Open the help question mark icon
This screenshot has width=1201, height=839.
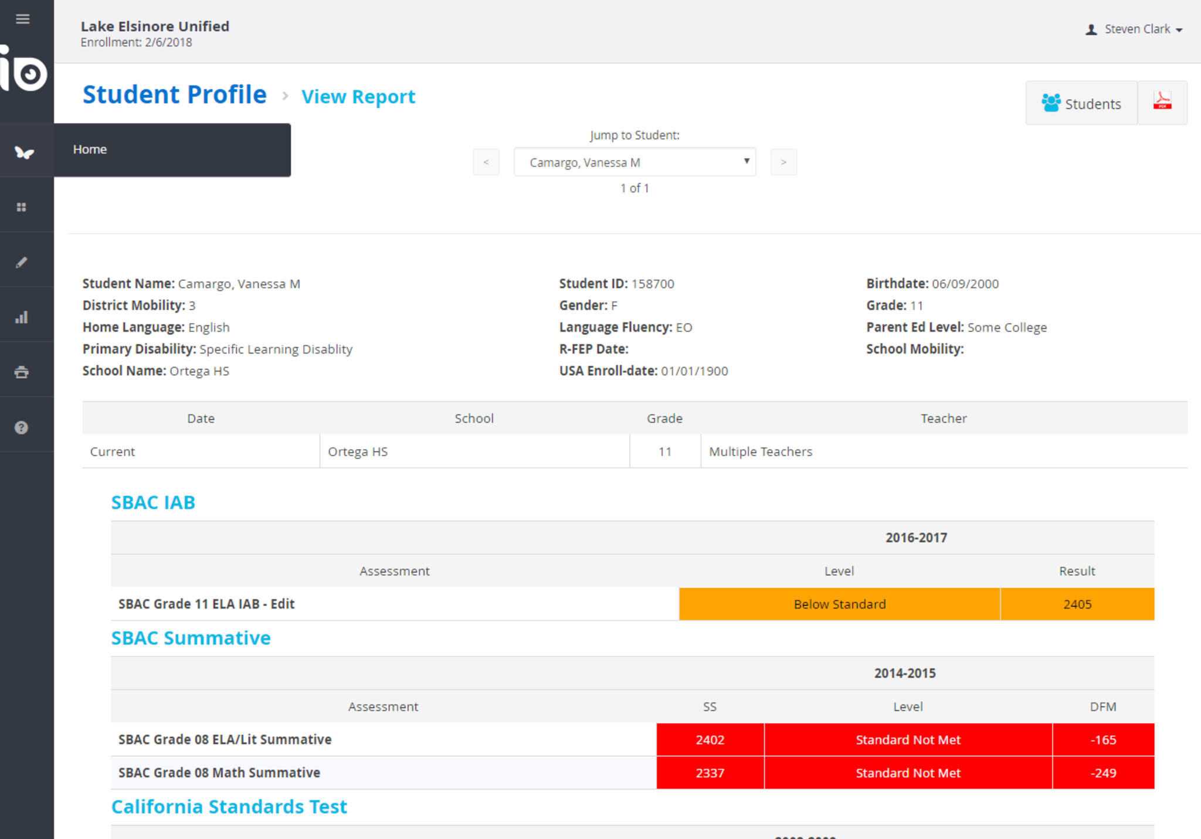click(22, 427)
